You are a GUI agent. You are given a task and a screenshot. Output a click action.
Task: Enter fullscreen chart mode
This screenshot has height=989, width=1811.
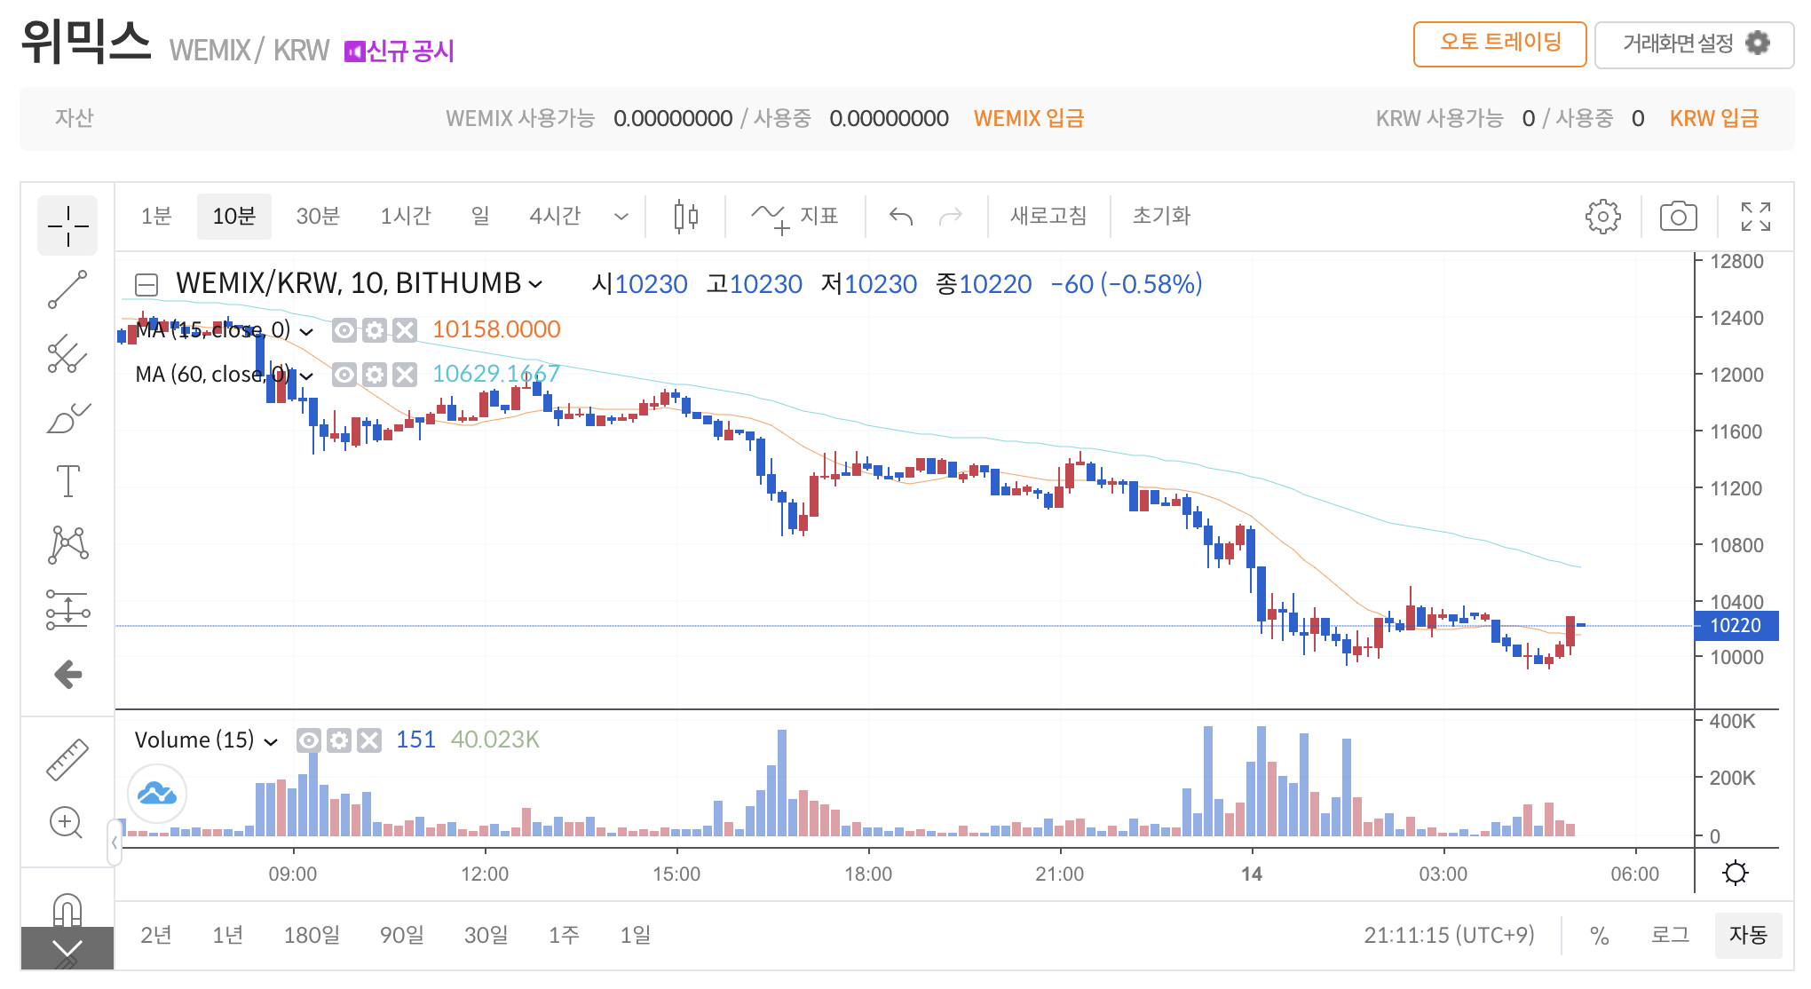pos(1755,216)
